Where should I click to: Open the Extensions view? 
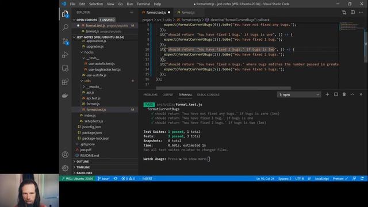coord(65,82)
